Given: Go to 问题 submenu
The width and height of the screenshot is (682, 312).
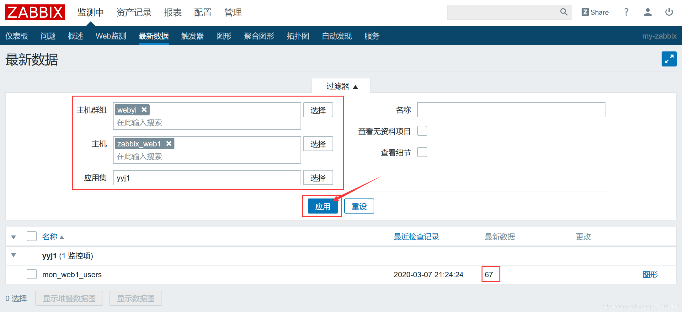Looking at the screenshot, I should pyautogui.click(x=48, y=36).
